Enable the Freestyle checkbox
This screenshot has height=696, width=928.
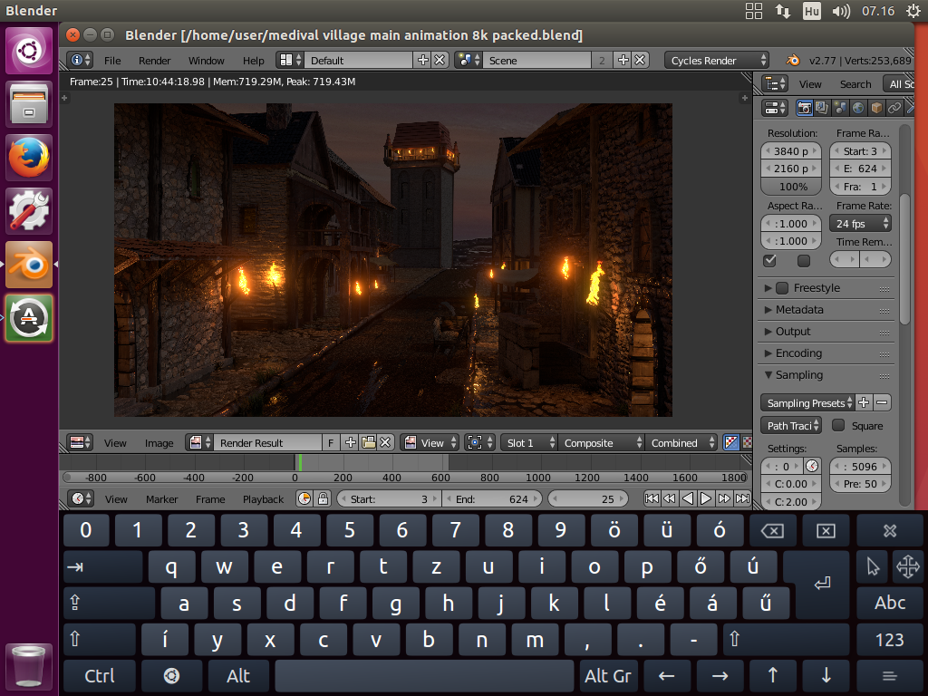pos(782,288)
